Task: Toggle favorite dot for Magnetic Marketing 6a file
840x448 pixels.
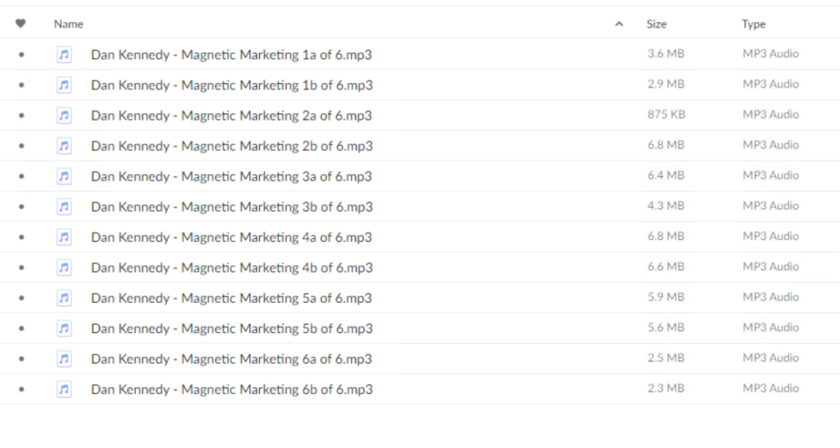Action: (x=21, y=359)
